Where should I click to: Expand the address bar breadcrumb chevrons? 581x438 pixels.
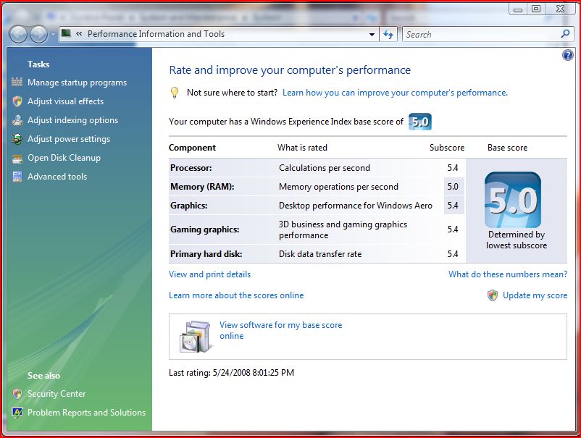coord(79,34)
